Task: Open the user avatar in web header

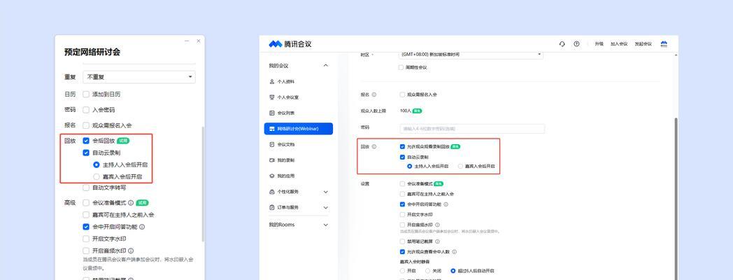Action: [x=664, y=43]
